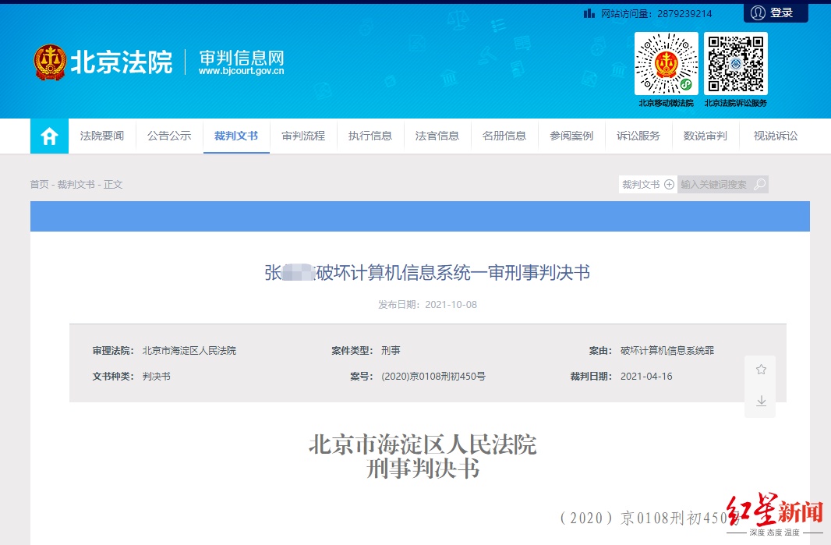Click 首页 in the breadcrumb
Screen dimensions: 831x545
pyautogui.click(x=39, y=185)
